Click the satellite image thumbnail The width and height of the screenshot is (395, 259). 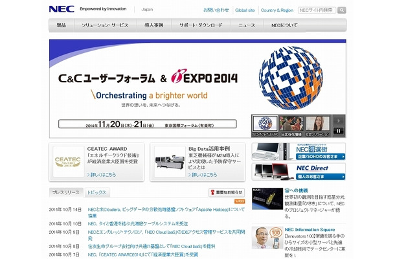pyautogui.click(x=267, y=198)
